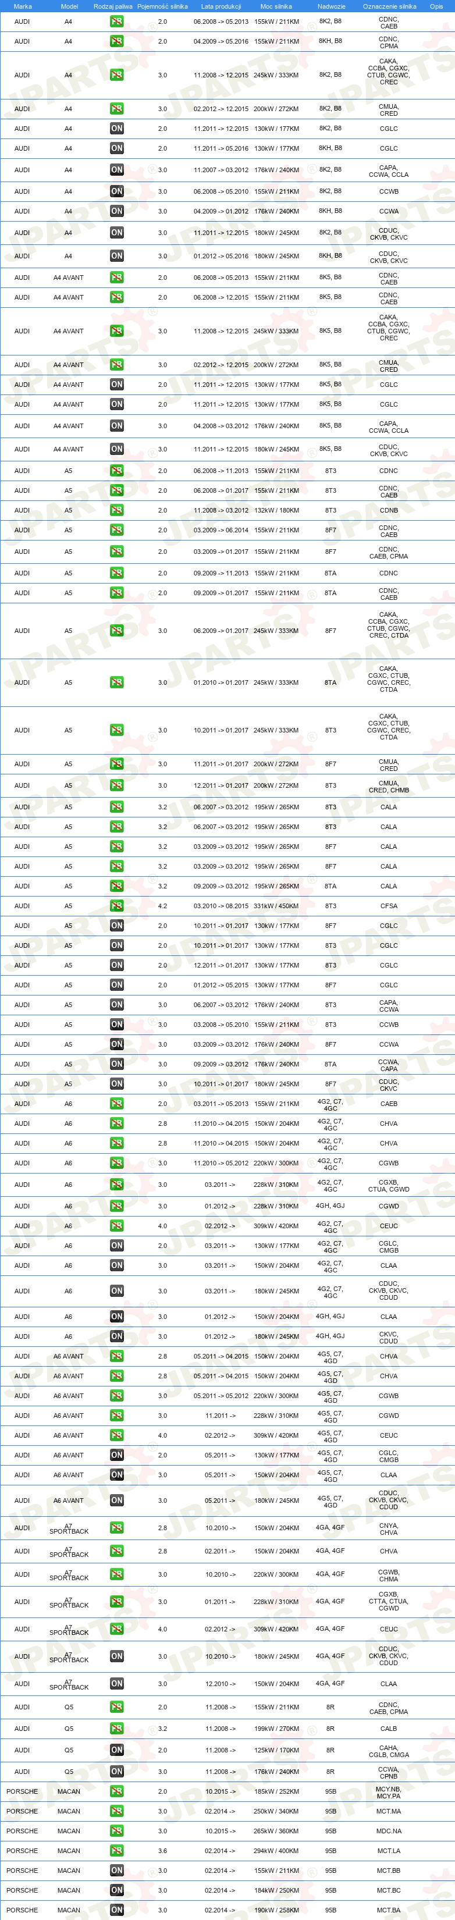Click ON icon in A6 AVANT CLAA row
455x1920 pixels.
[x=117, y=1475]
